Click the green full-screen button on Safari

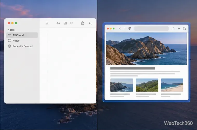(x=114, y=28)
